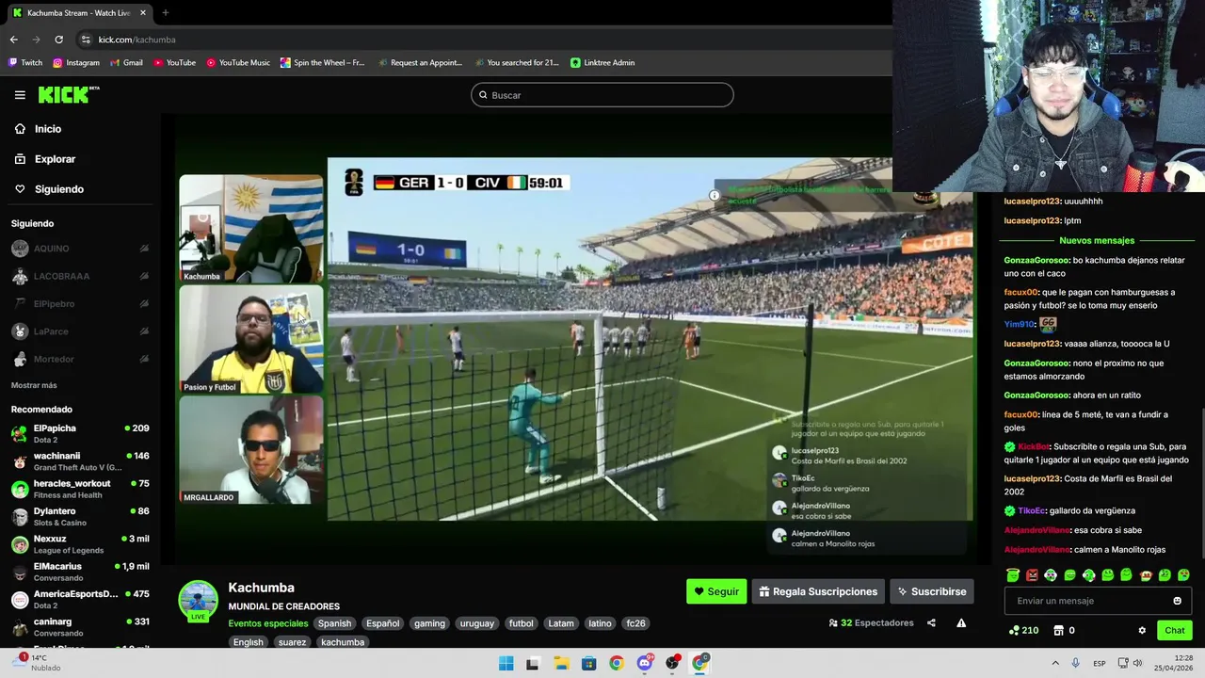Screen dimensions: 1205x678
Task: Open Siguiendo in sidebar
Action: point(59,189)
